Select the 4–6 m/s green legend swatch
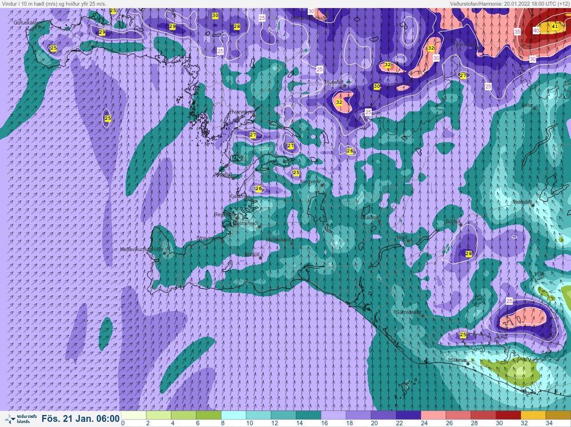This screenshot has height=427, width=571. click(x=183, y=416)
